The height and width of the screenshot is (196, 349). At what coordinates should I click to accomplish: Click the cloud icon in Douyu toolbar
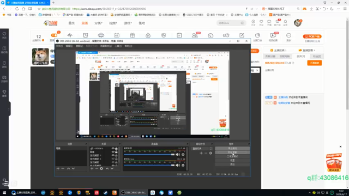coord(101,35)
